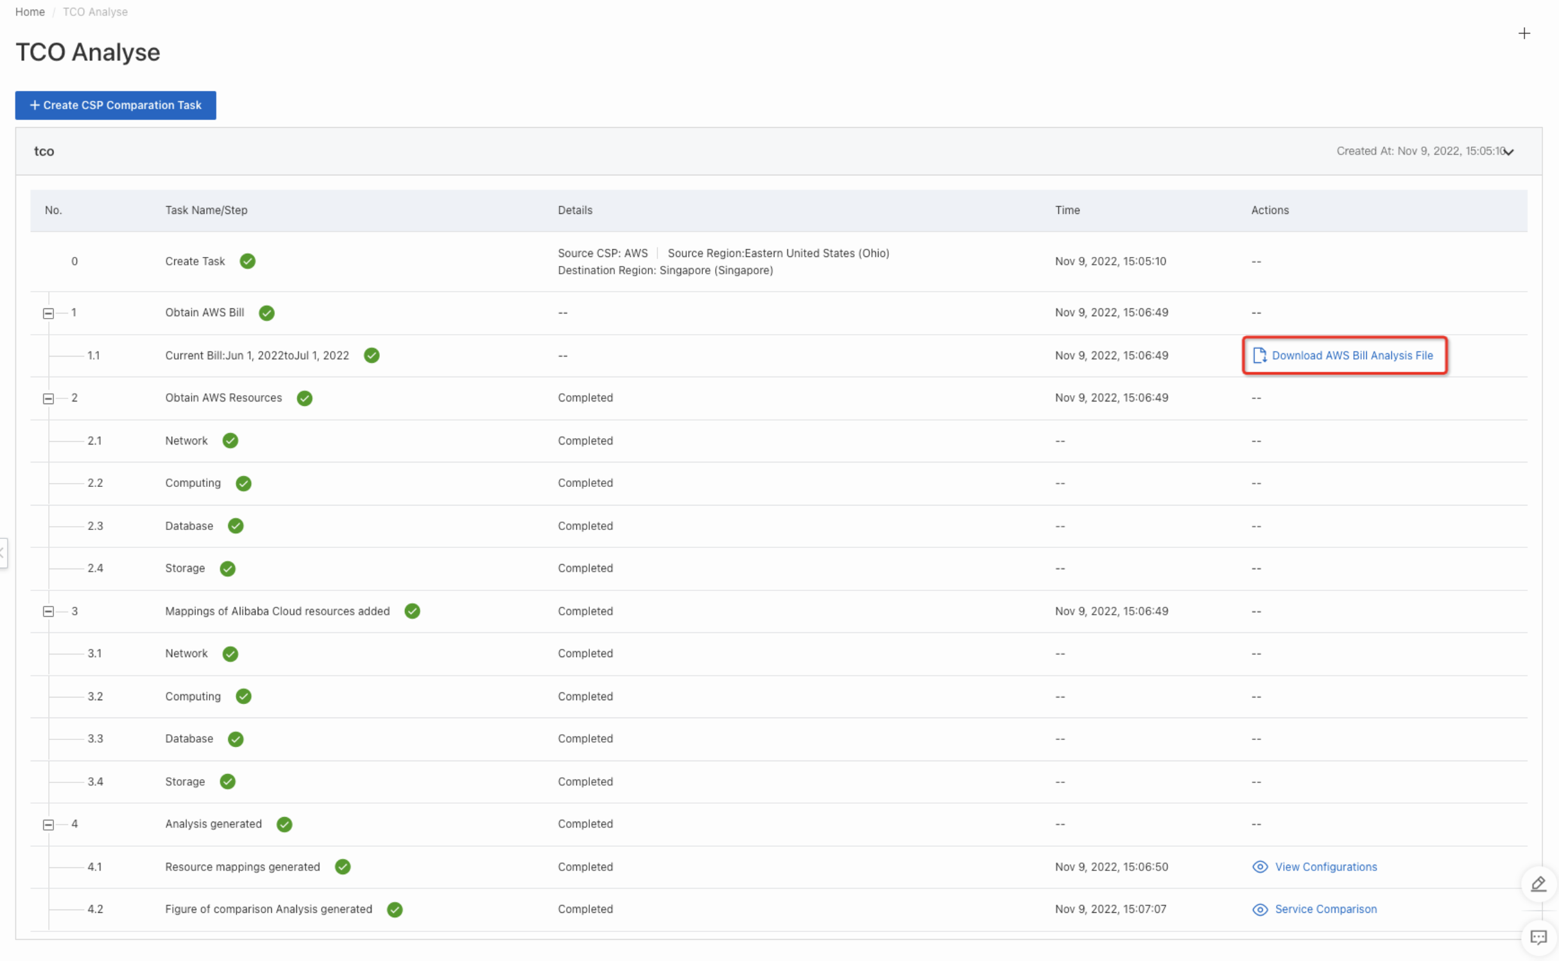The image size is (1559, 961).
Task: Click Current Bill:Jun 1, 2022toJul 1, 2022
Action: (x=257, y=355)
